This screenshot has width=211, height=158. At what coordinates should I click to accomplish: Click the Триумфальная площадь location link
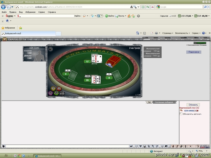pos(196,45)
